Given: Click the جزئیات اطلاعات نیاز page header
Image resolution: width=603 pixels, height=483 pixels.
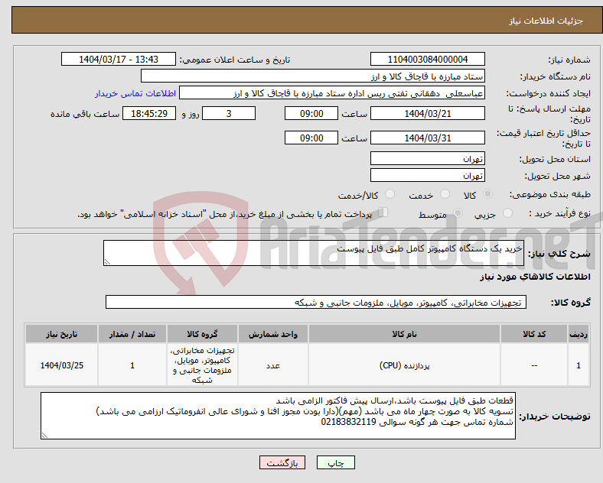Looking at the screenshot, I should 546,21.
